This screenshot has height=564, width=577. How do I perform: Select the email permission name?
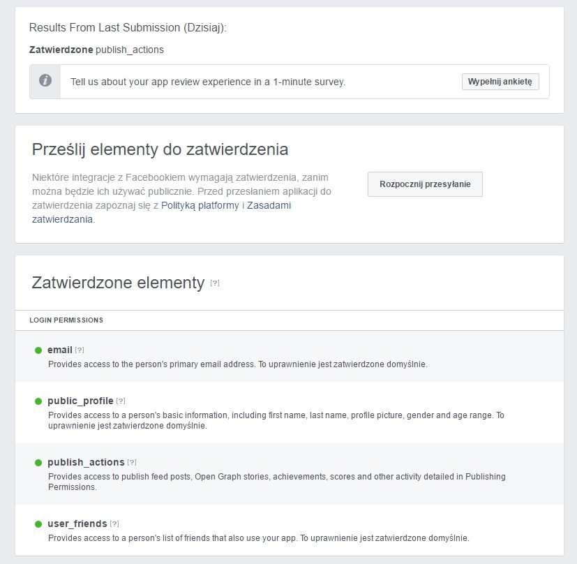tap(60, 350)
